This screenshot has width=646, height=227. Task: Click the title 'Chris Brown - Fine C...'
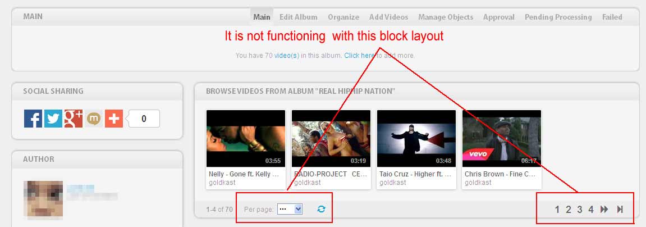(x=501, y=174)
